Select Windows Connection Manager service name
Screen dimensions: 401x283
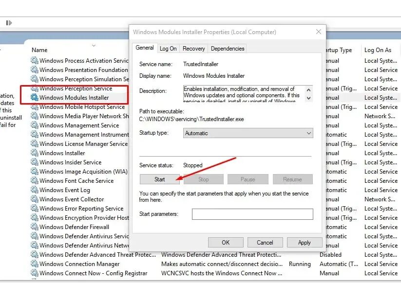pyautogui.click(x=79, y=264)
